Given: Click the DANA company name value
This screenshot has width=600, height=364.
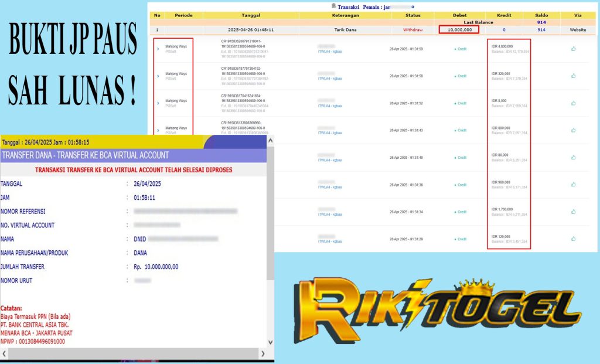Looking at the screenshot, I should [x=141, y=253].
